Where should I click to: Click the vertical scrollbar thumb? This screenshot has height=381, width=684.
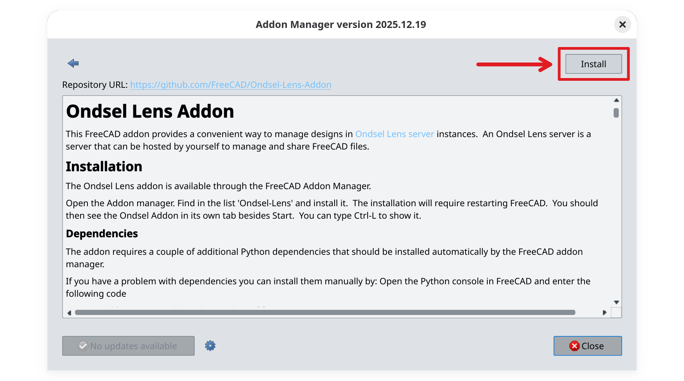[616, 113]
